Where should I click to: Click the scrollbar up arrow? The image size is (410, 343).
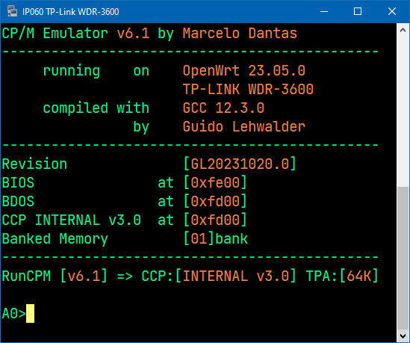click(403, 30)
